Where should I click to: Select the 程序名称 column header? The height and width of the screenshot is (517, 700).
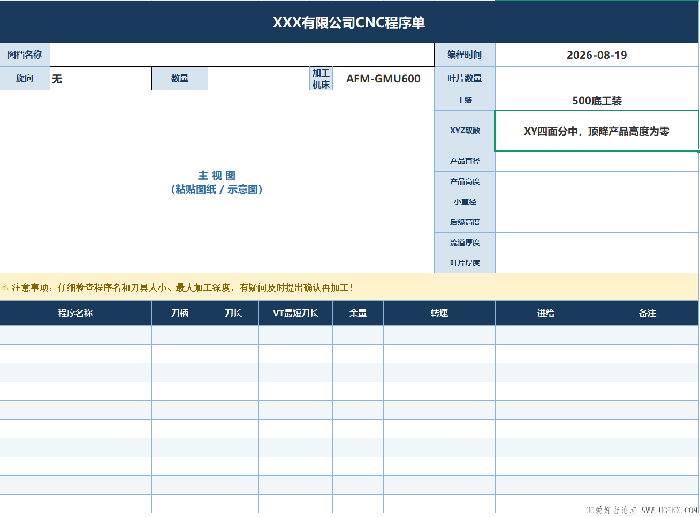[x=75, y=313]
